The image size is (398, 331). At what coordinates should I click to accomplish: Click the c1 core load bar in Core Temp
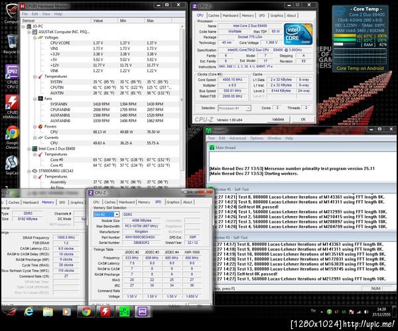click(x=344, y=40)
